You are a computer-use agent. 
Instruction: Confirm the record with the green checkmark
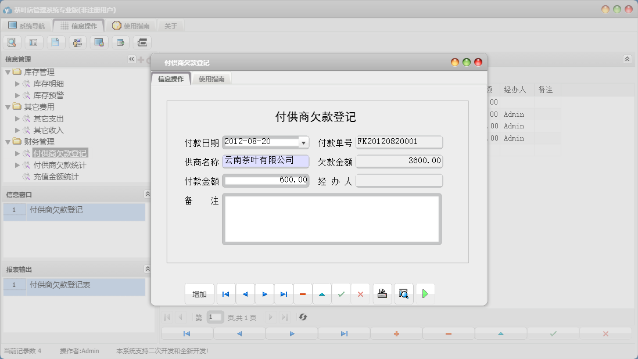coord(342,293)
